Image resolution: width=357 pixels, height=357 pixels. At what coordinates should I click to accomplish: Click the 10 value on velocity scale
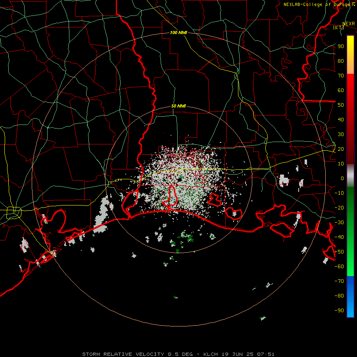(341, 164)
